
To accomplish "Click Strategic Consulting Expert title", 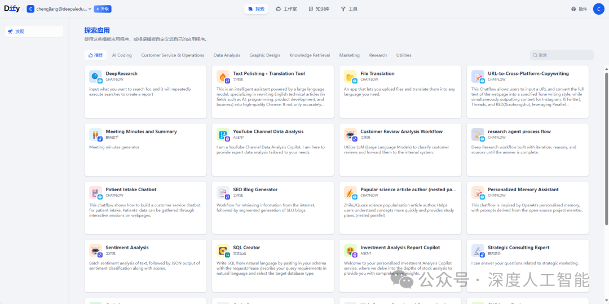I will click(519, 247).
